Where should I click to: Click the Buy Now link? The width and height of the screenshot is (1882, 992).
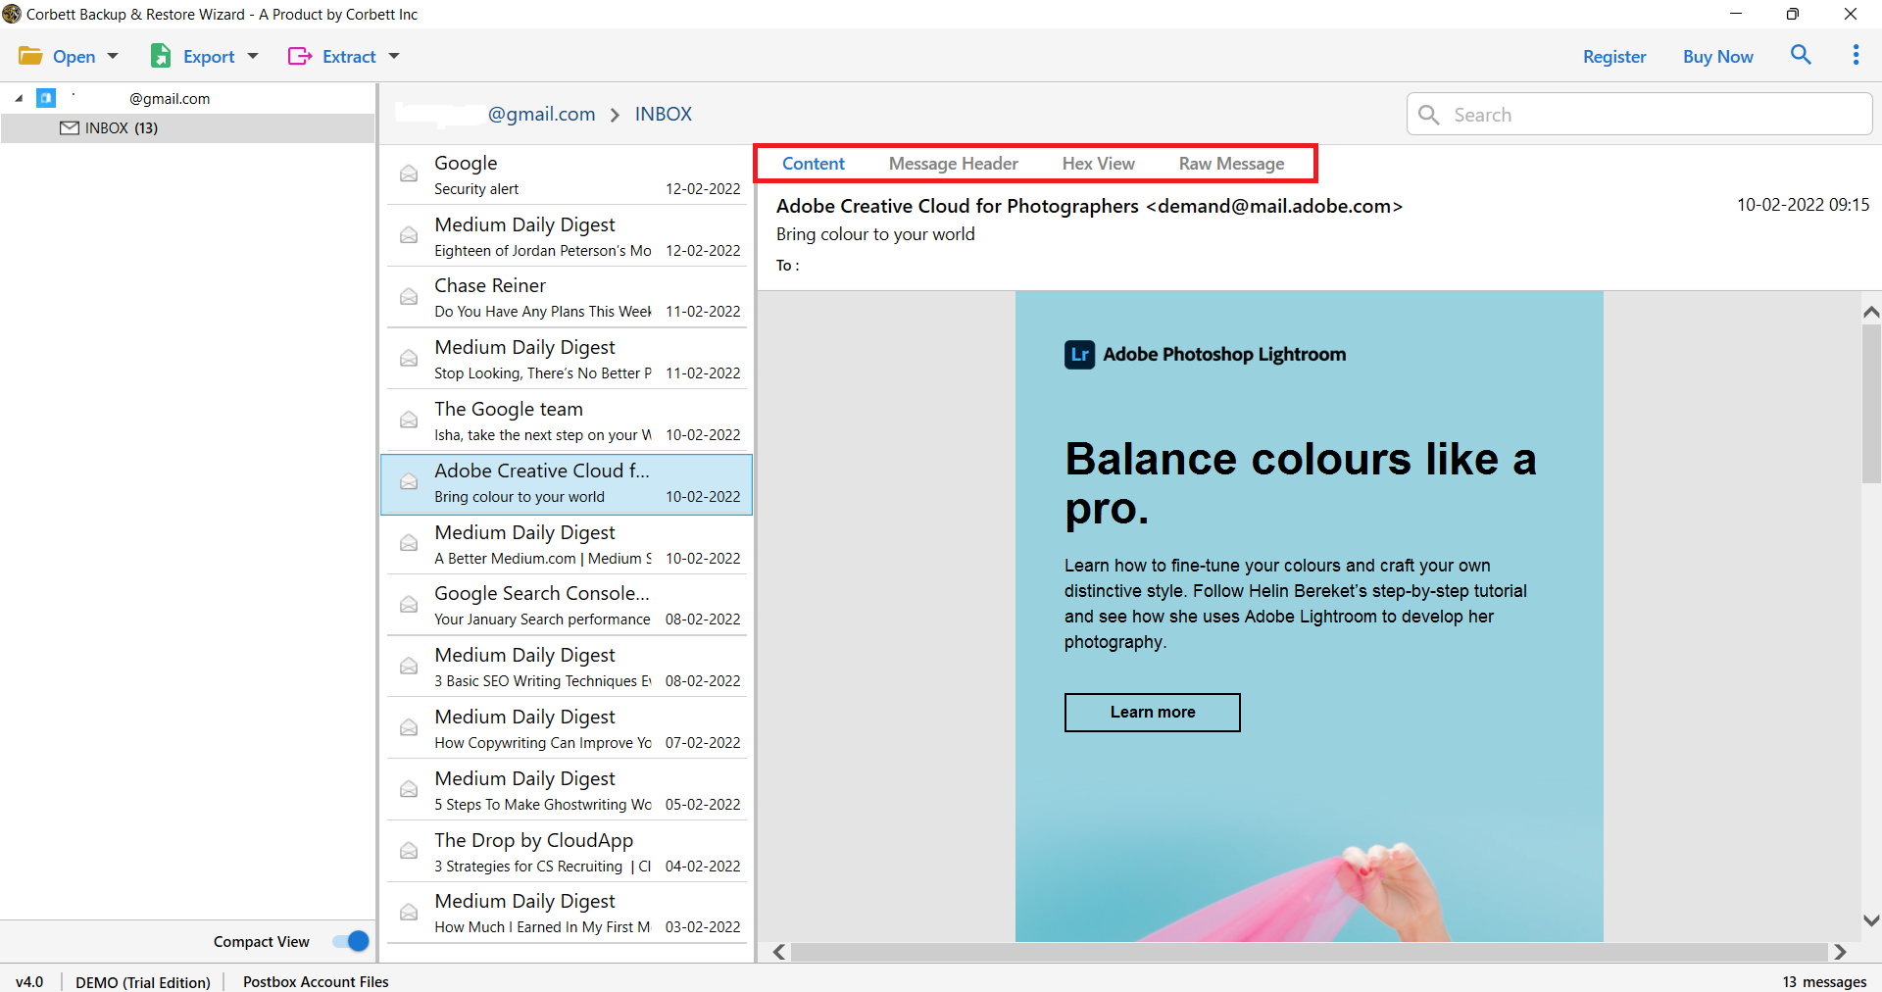[1718, 56]
